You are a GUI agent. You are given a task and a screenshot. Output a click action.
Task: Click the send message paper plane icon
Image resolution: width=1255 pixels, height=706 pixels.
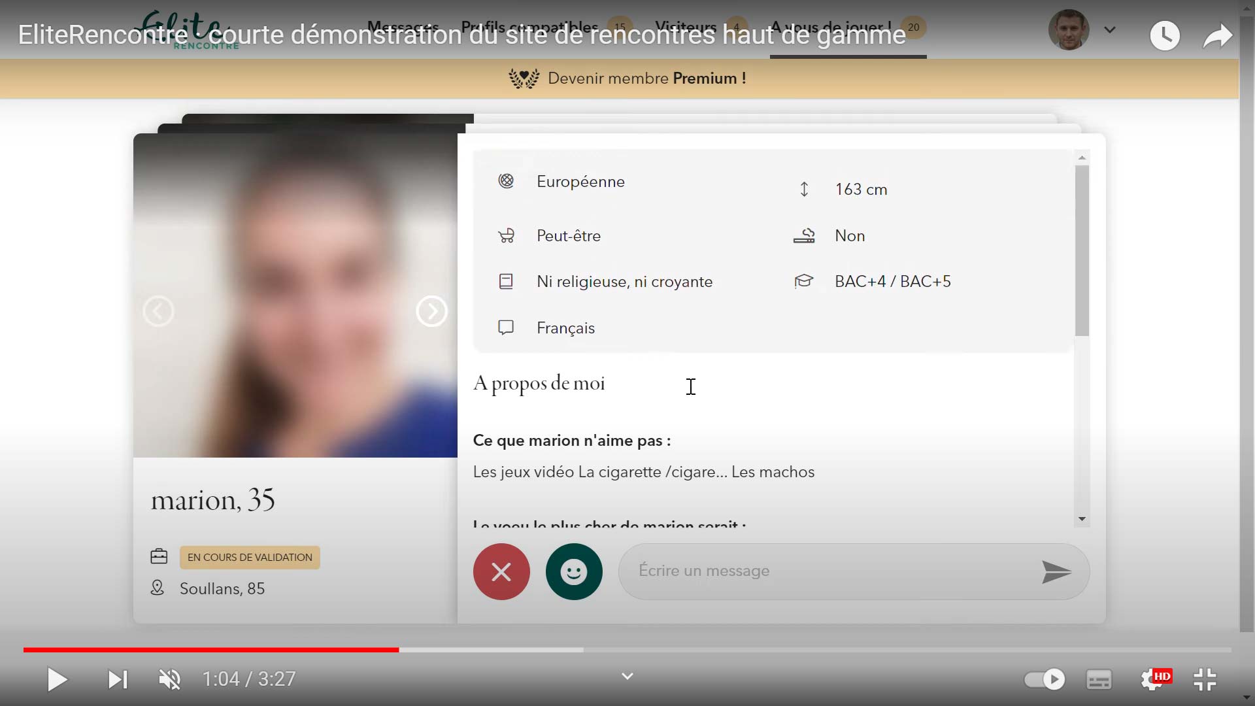click(1056, 572)
